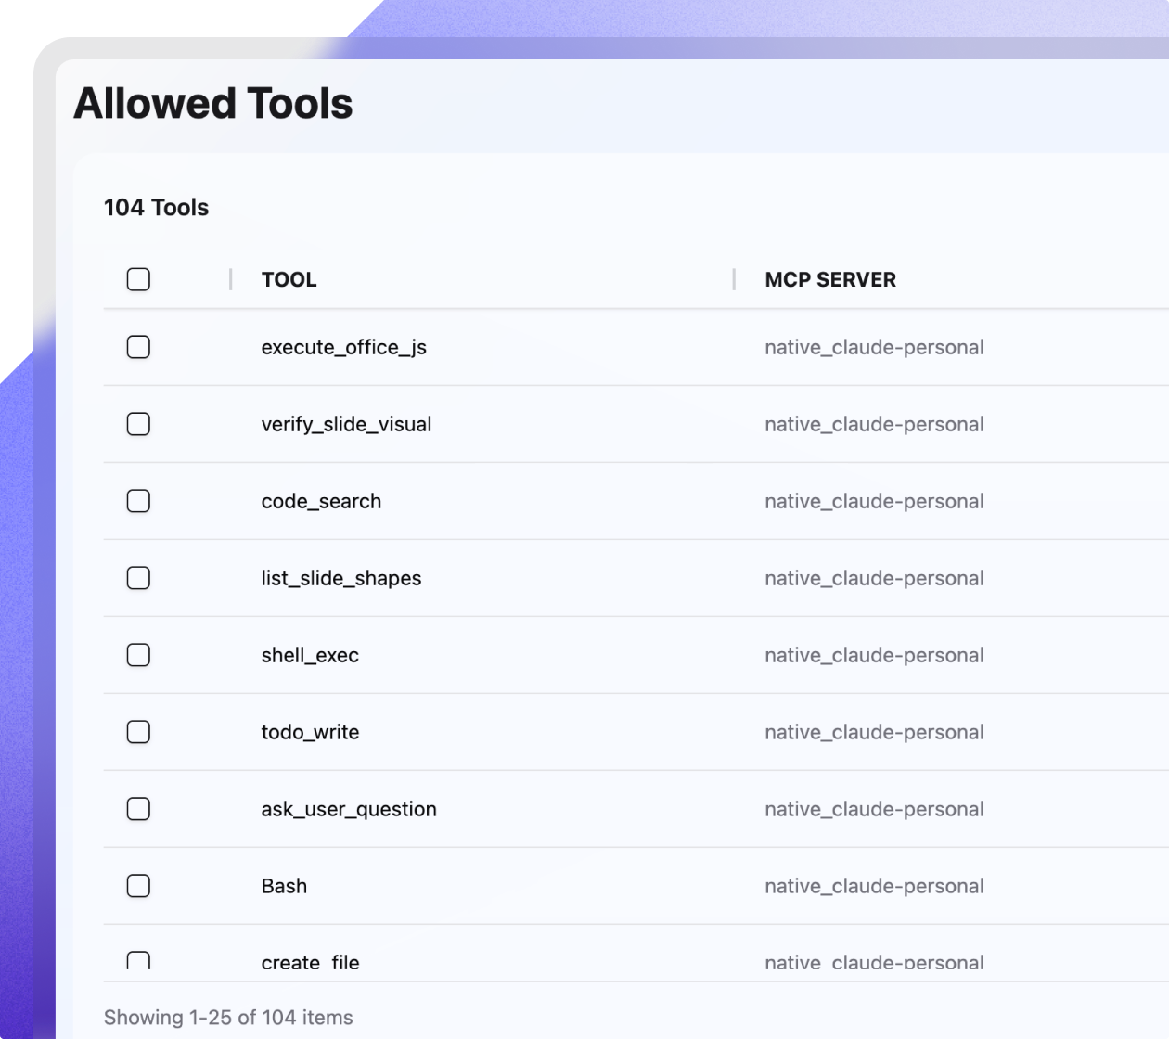The height and width of the screenshot is (1039, 1169).
Task: Select the verify_slide_visual row checkbox
Action: pos(138,424)
